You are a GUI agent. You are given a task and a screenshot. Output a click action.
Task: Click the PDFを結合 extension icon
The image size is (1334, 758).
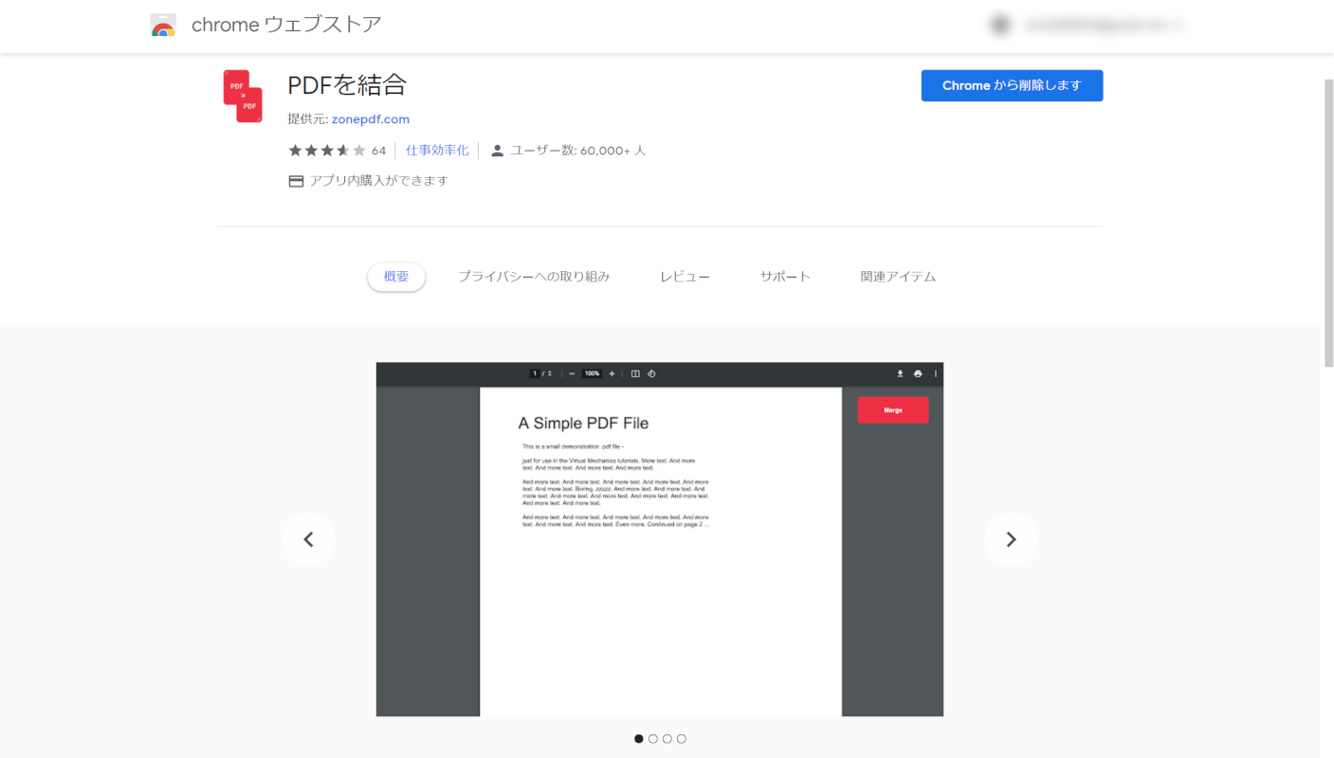click(243, 97)
